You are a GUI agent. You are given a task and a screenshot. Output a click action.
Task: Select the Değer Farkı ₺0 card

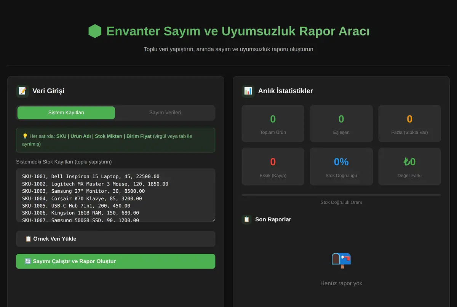409,167
